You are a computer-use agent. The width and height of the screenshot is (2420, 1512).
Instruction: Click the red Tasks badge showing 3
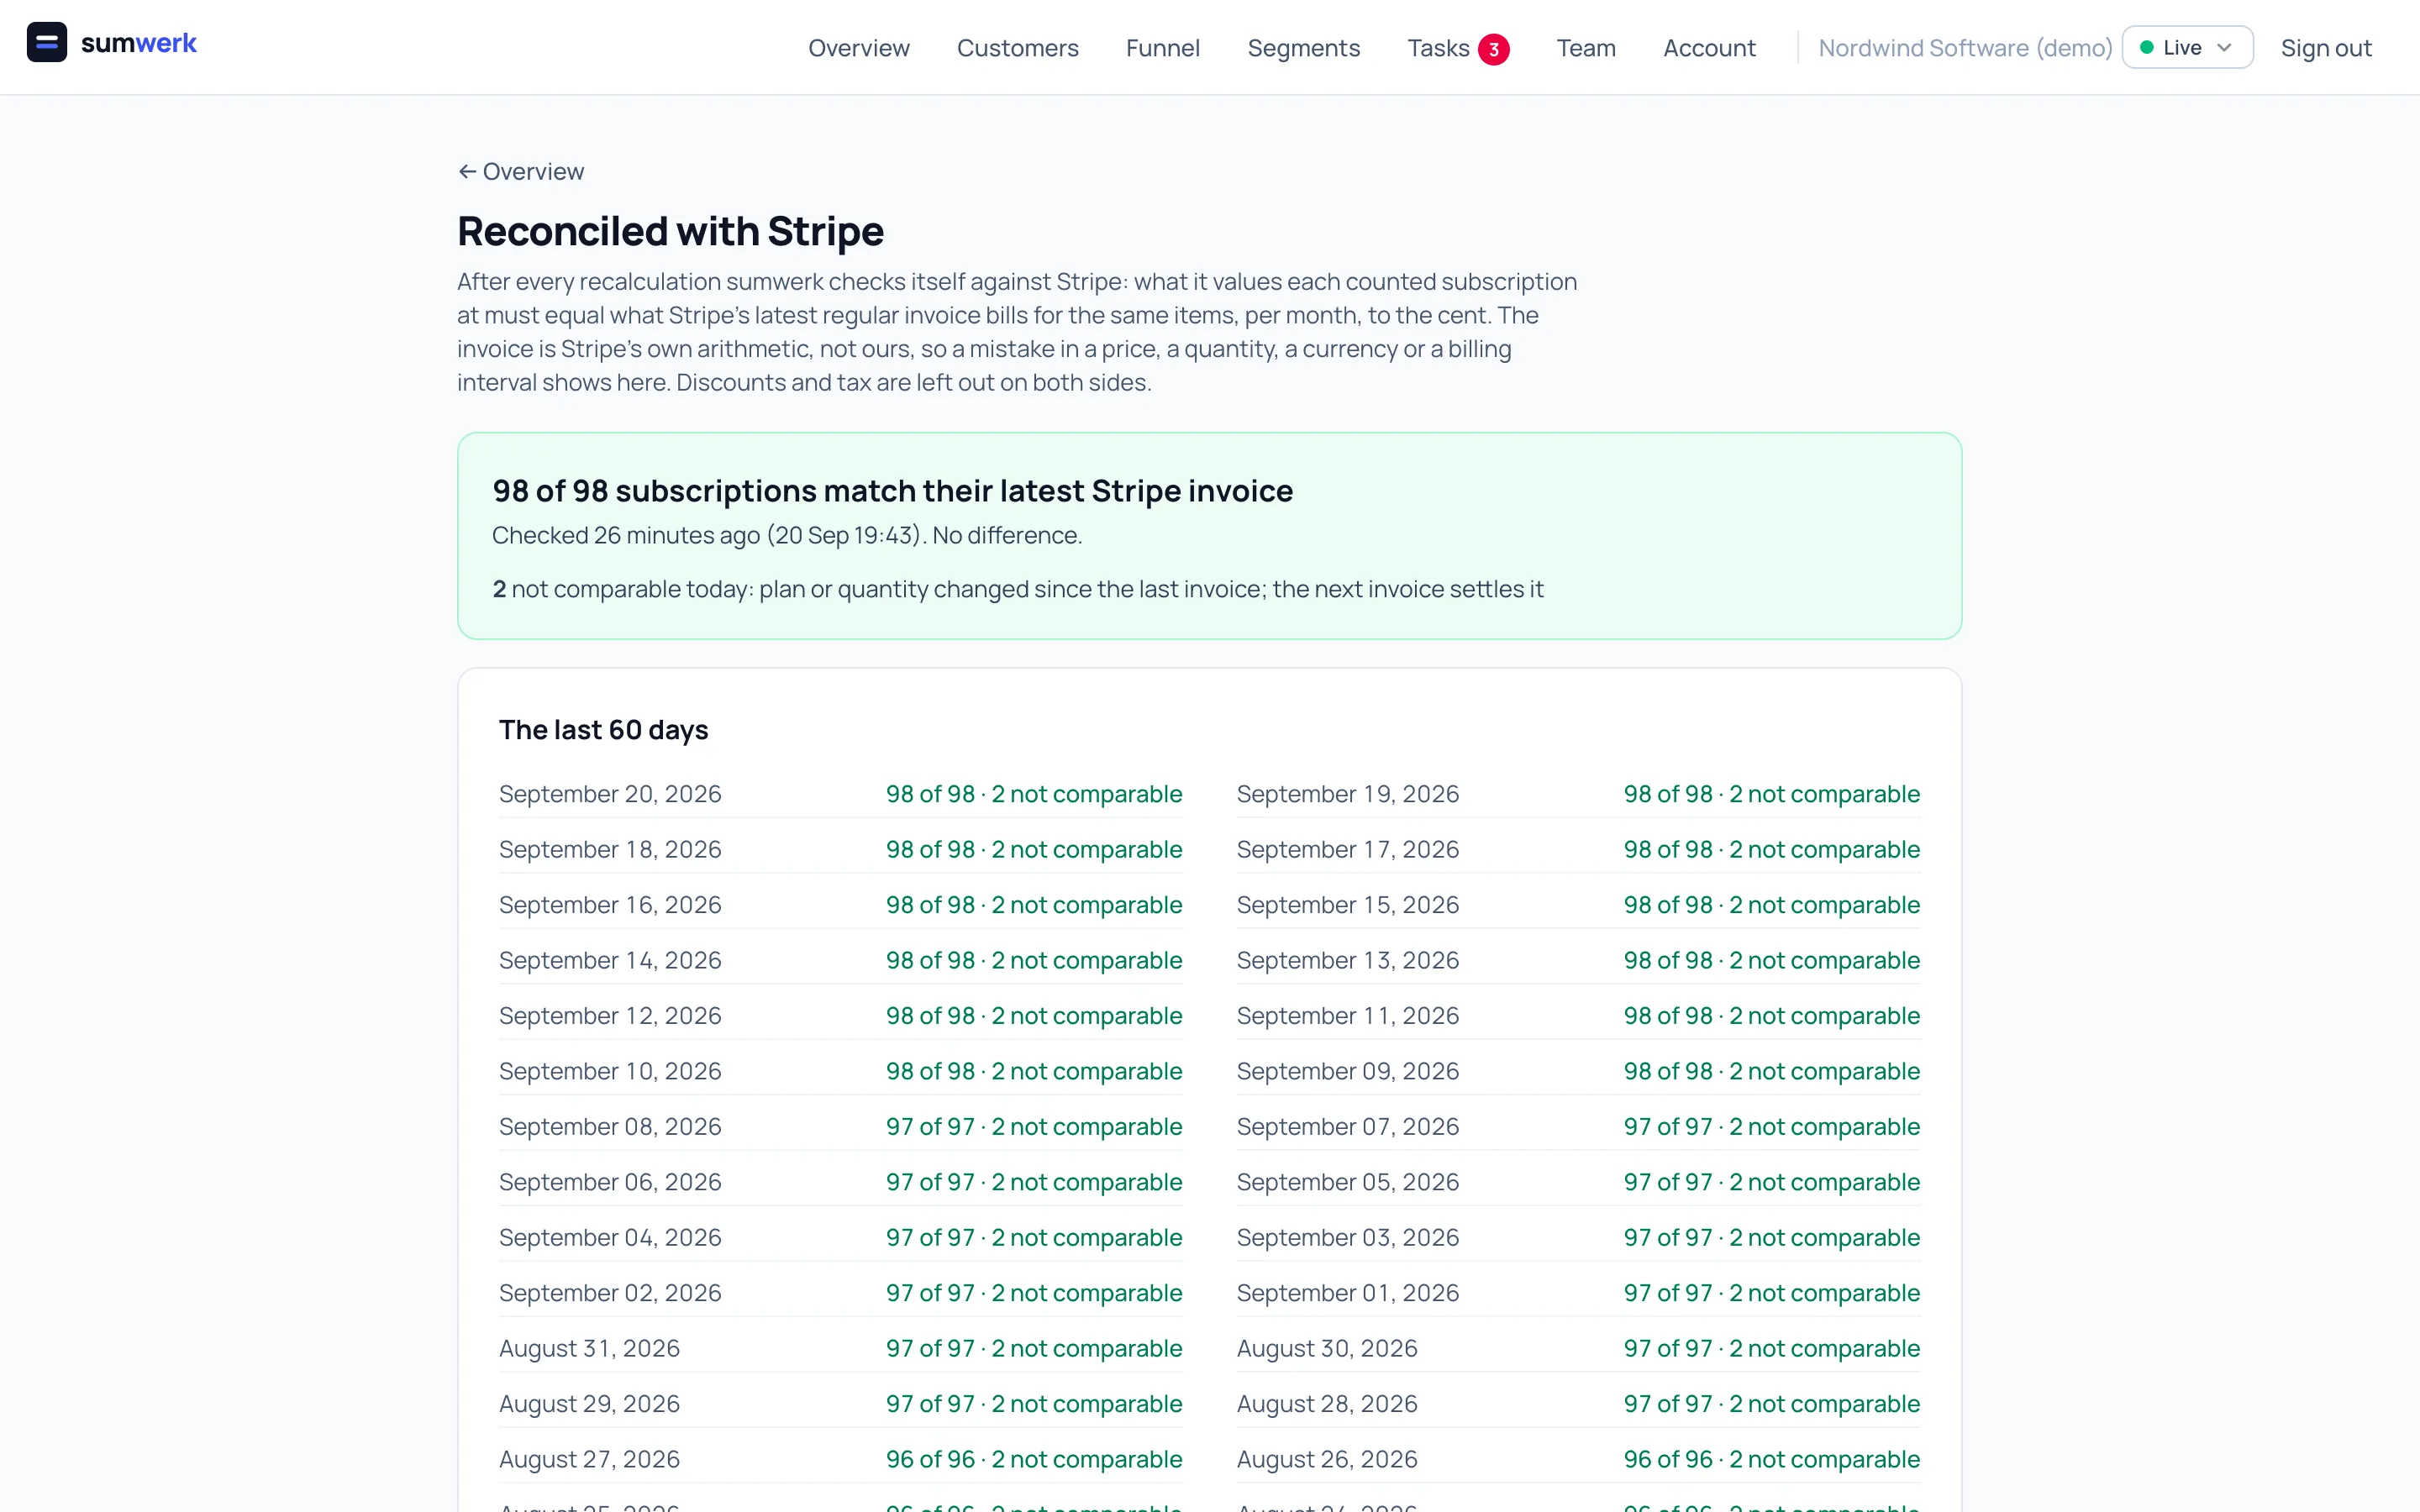click(1493, 49)
